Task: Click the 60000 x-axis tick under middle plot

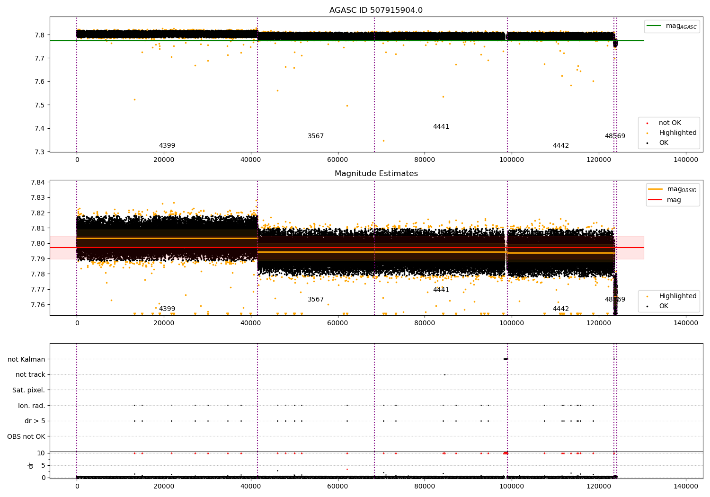Action: [x=338, y=323]
